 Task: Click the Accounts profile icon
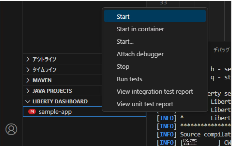tap(11, 129)
